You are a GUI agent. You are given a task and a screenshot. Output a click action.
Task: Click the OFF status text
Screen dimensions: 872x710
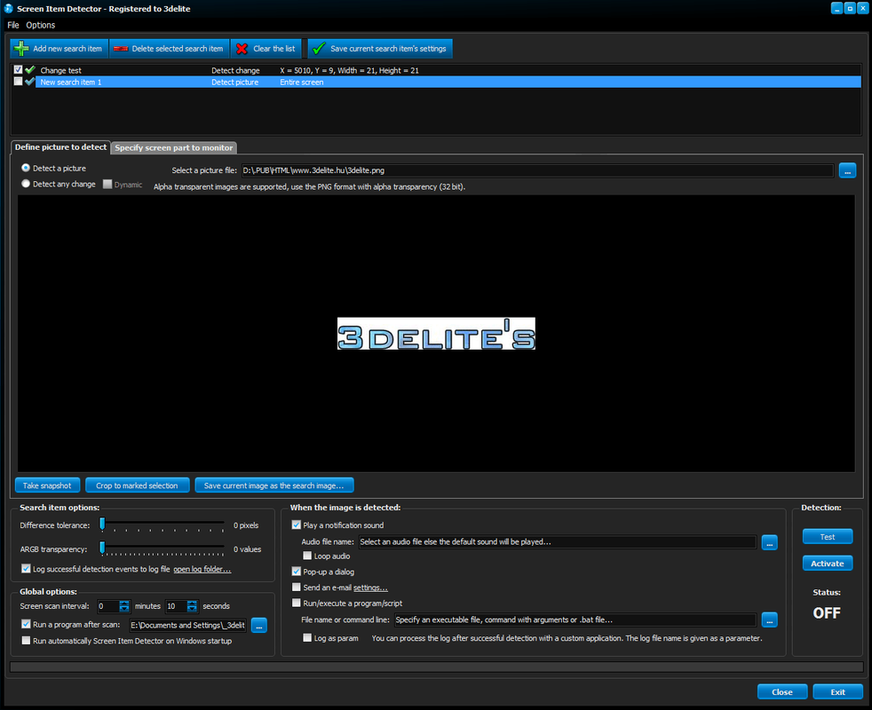[827, 613]
